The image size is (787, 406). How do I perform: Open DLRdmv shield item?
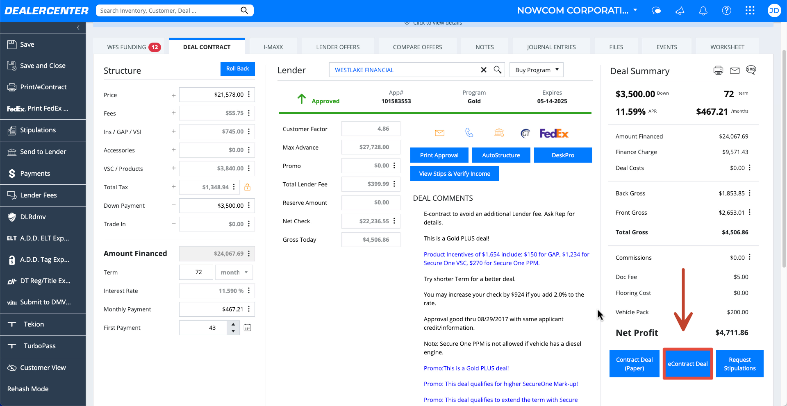click(43, 217)
